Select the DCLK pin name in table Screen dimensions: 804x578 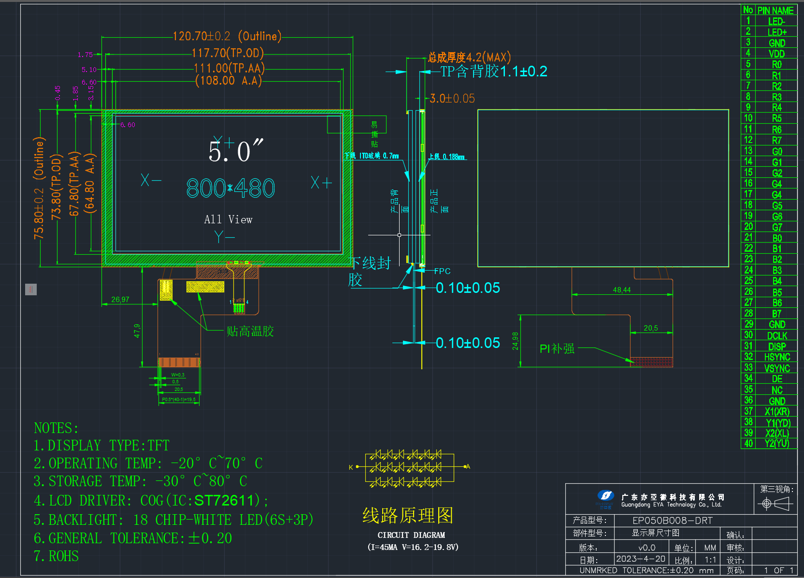coord(777,336)
